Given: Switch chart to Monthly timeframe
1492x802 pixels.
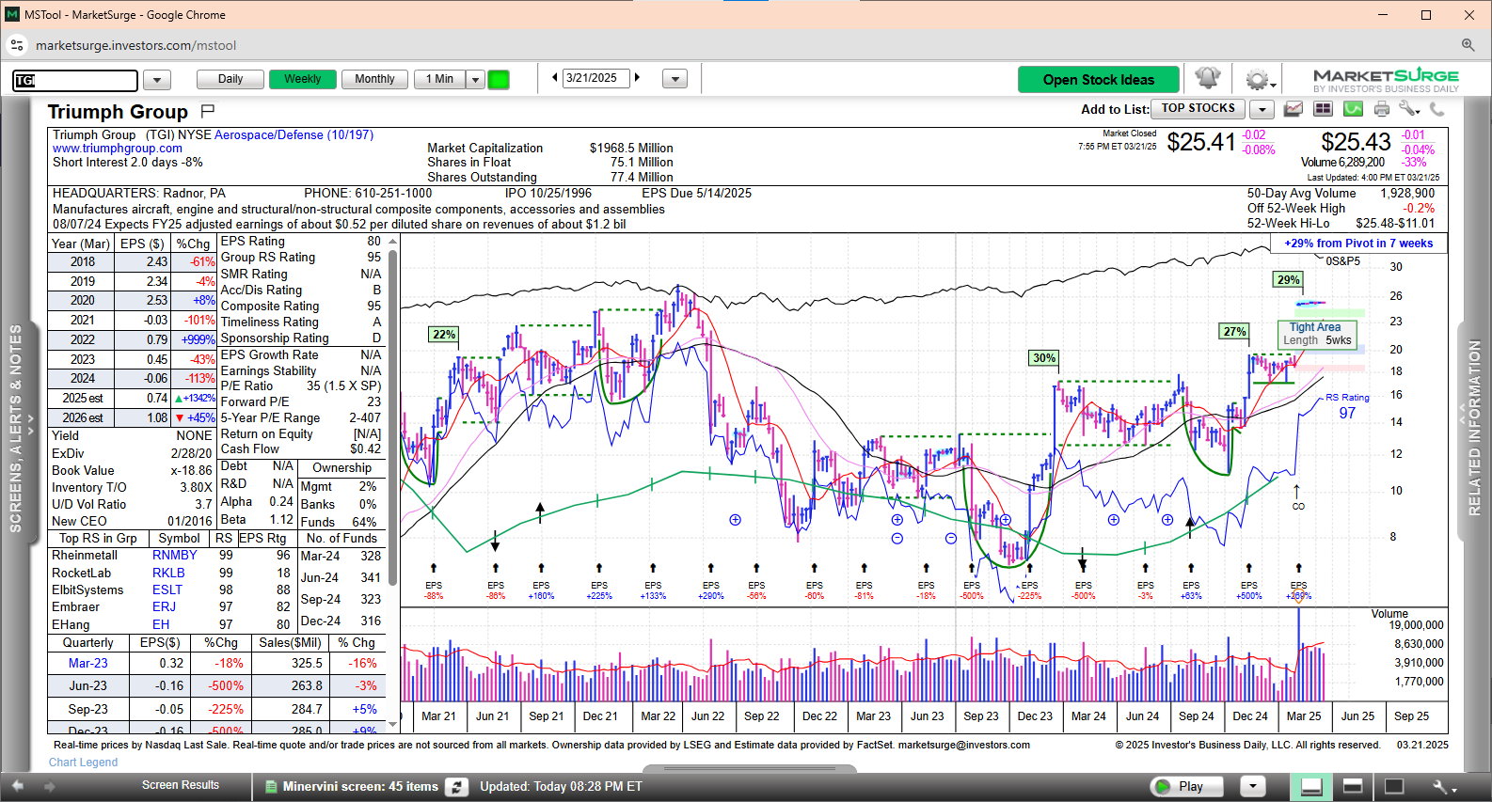Looking at the screenshot, I should tap(374, 80).
